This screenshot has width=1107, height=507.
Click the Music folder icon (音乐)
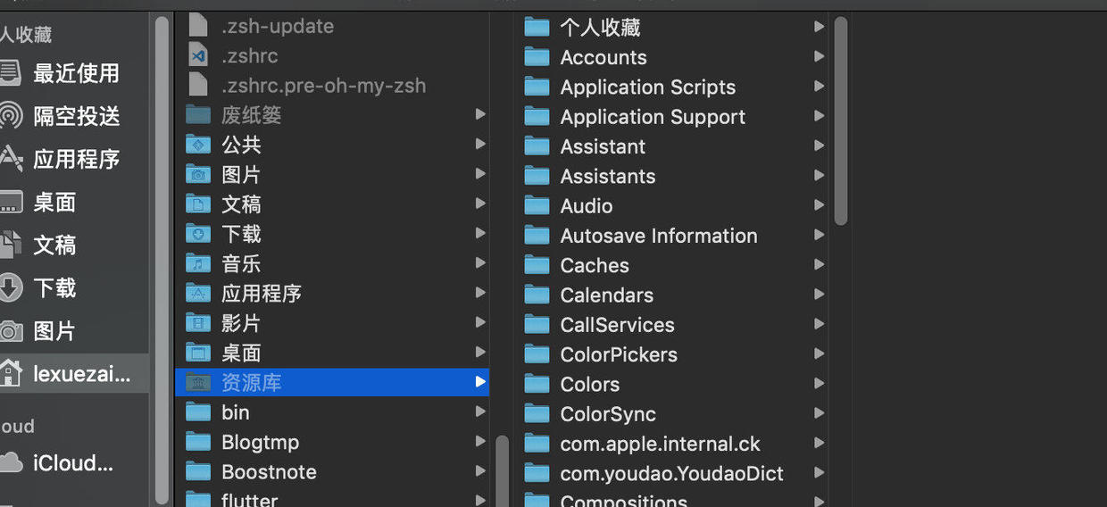click(x=198, y=263)
